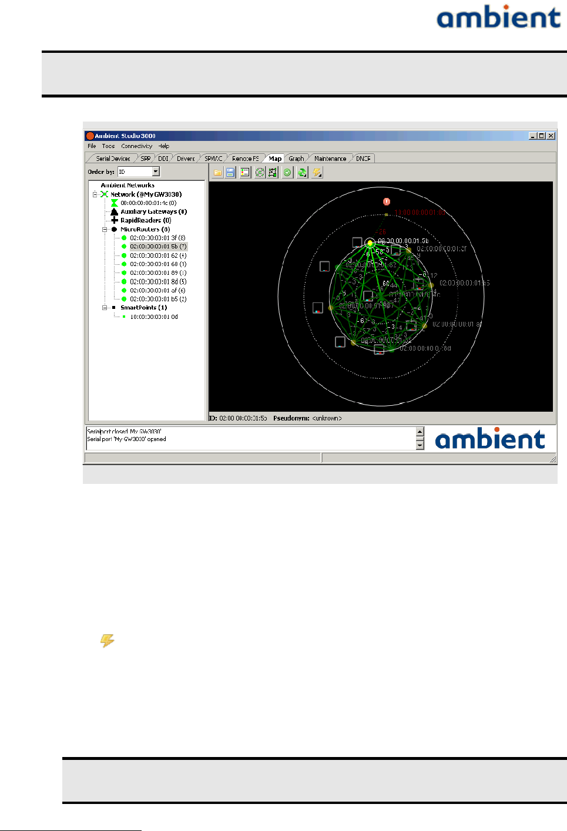Click the highlighted yellow node on the map
Image resolution: width=567 pixels, height=831 pixels.
coord(370,243)
